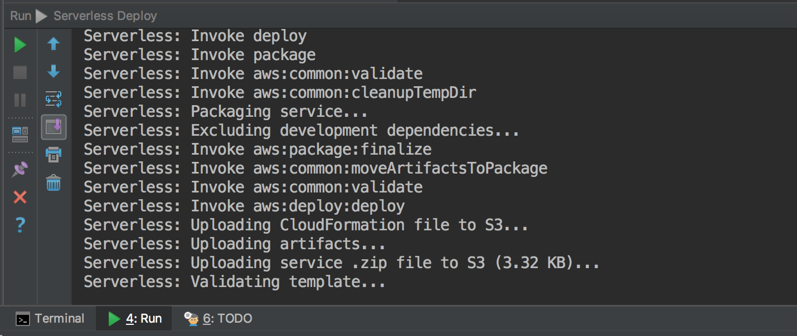
Task: Toggle scroll to end of output
Action: (x=54, y=127)
